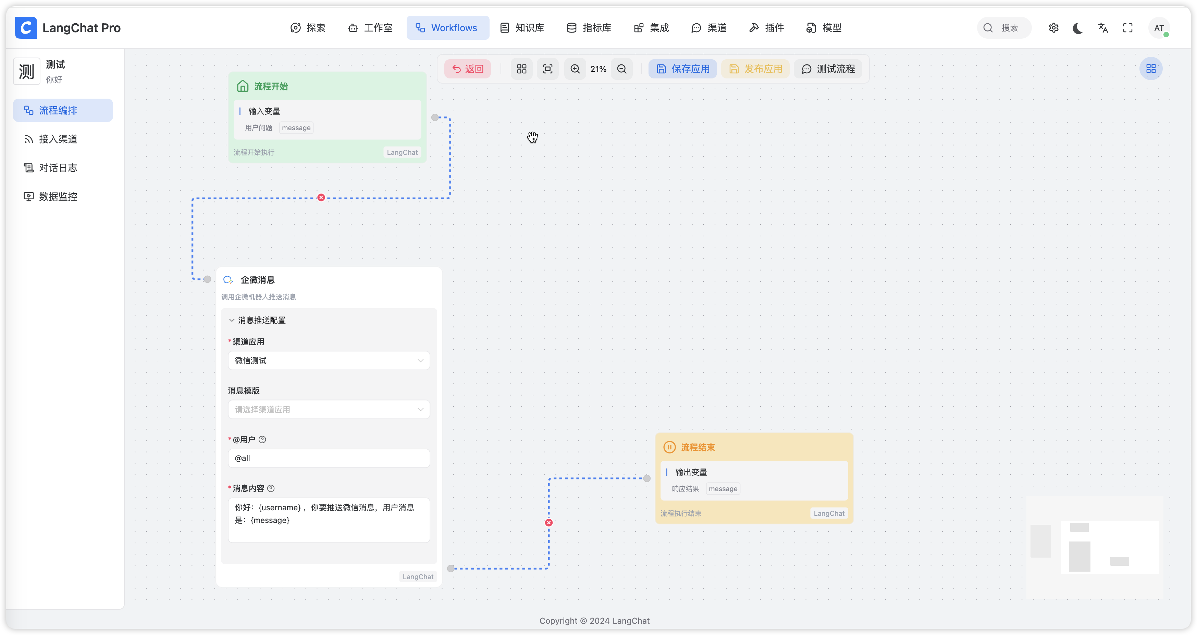The width and height of the screenshot is (1197, 635).
Task: Toggle dark mode with the moon icon
Action: pyautogui.click(x=1078, y=28)
